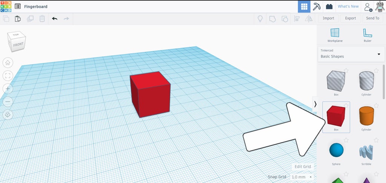
Task: Switch to 3D design grid view
Action: [304, 6]
